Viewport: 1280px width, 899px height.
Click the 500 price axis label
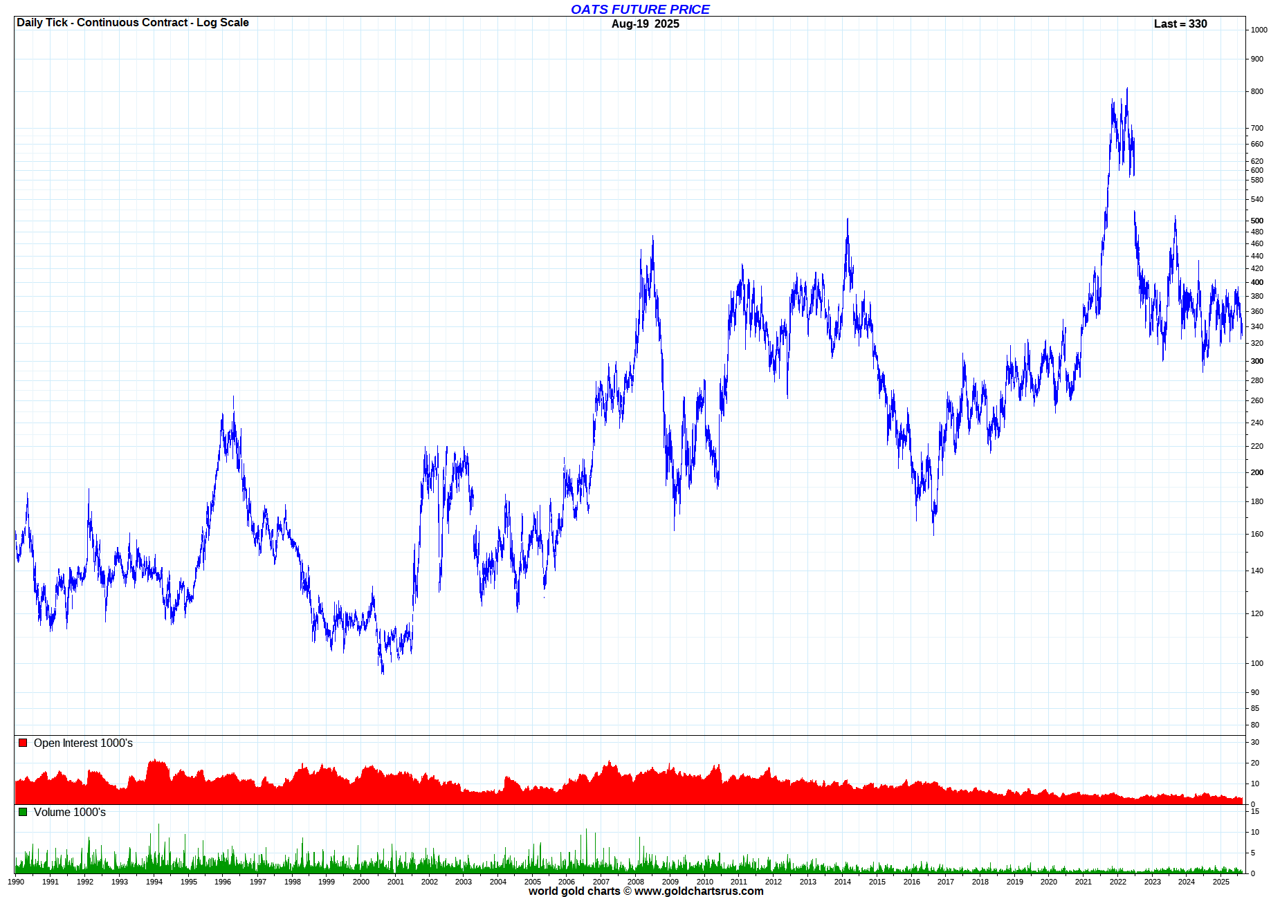(1257, 221)
